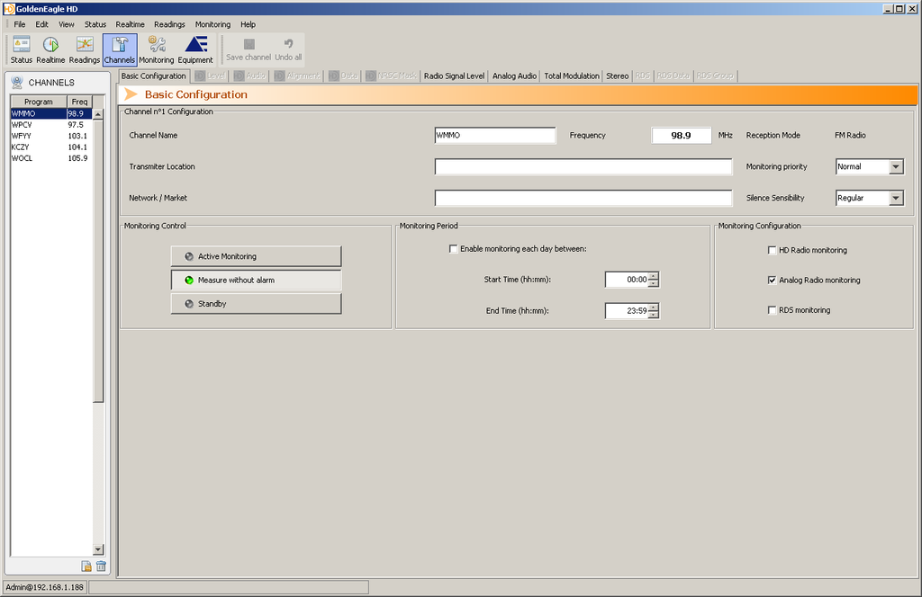Open the Readings menu in the menu bar
922x597 pixels.
pos(169,24)
